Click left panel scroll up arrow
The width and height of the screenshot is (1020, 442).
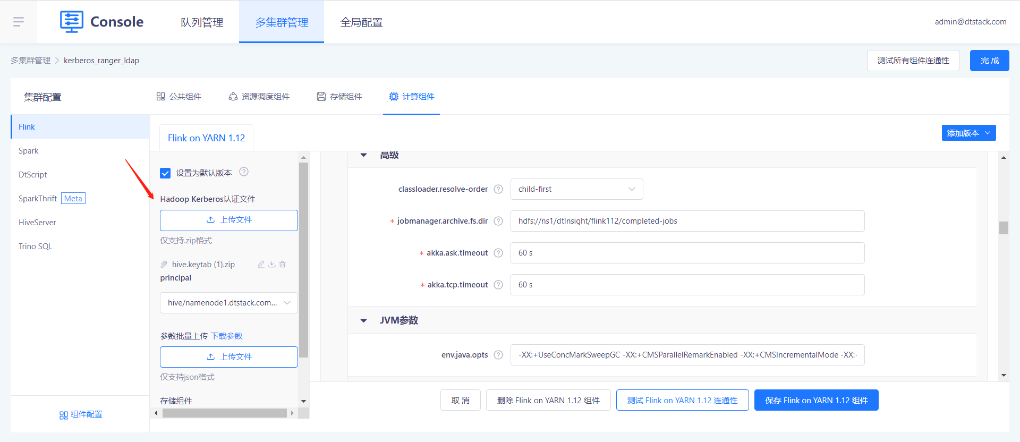[x=304, y=158]
